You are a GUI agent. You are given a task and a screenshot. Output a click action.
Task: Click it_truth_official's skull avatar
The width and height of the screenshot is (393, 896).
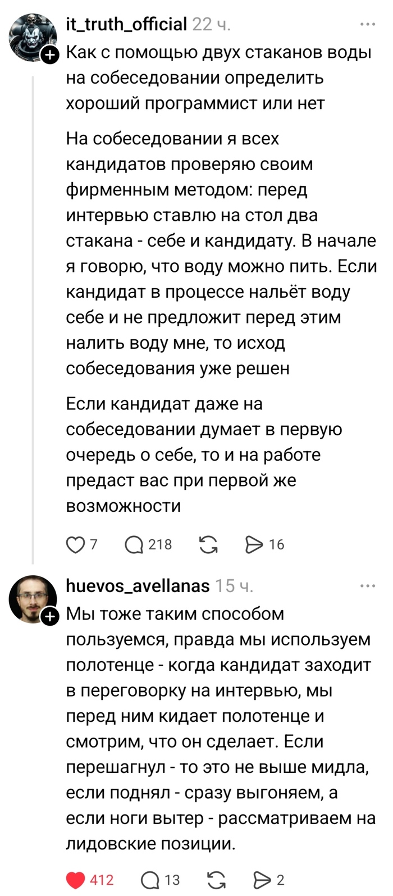[x=27, y=27]
